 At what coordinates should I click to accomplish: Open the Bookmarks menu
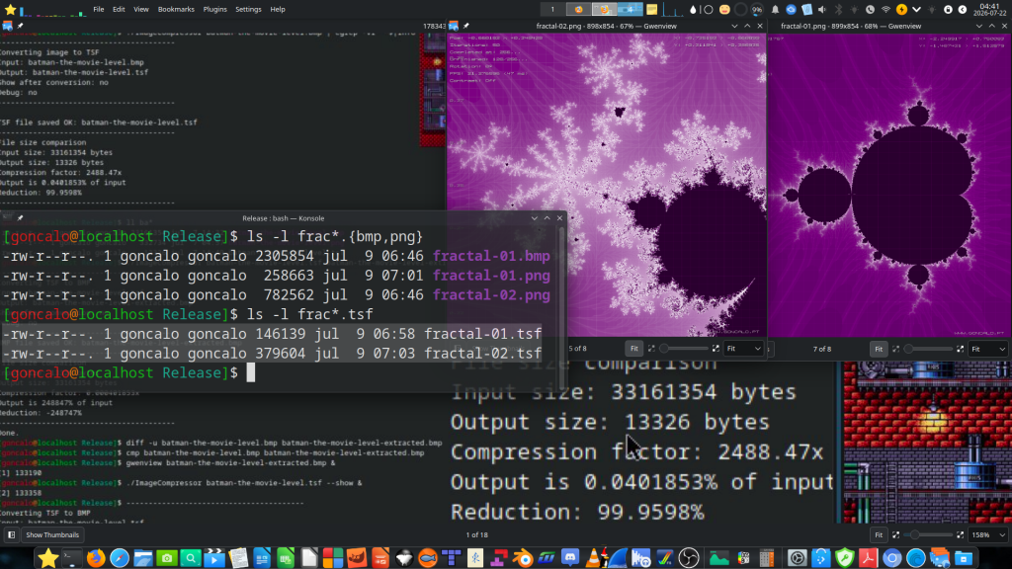176,9
